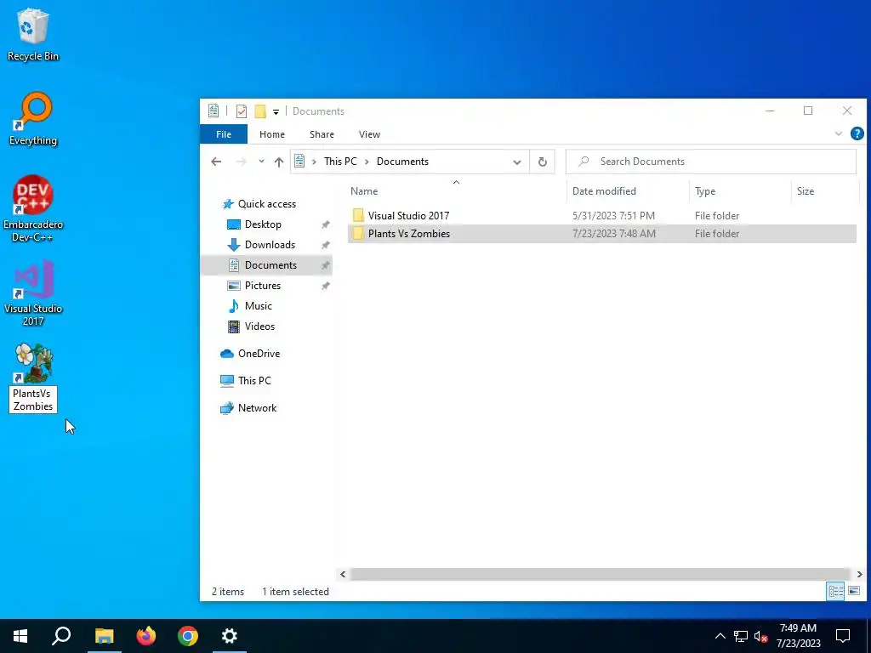
Task: Open the Action Center notifications icon
Action: (843, 636)
